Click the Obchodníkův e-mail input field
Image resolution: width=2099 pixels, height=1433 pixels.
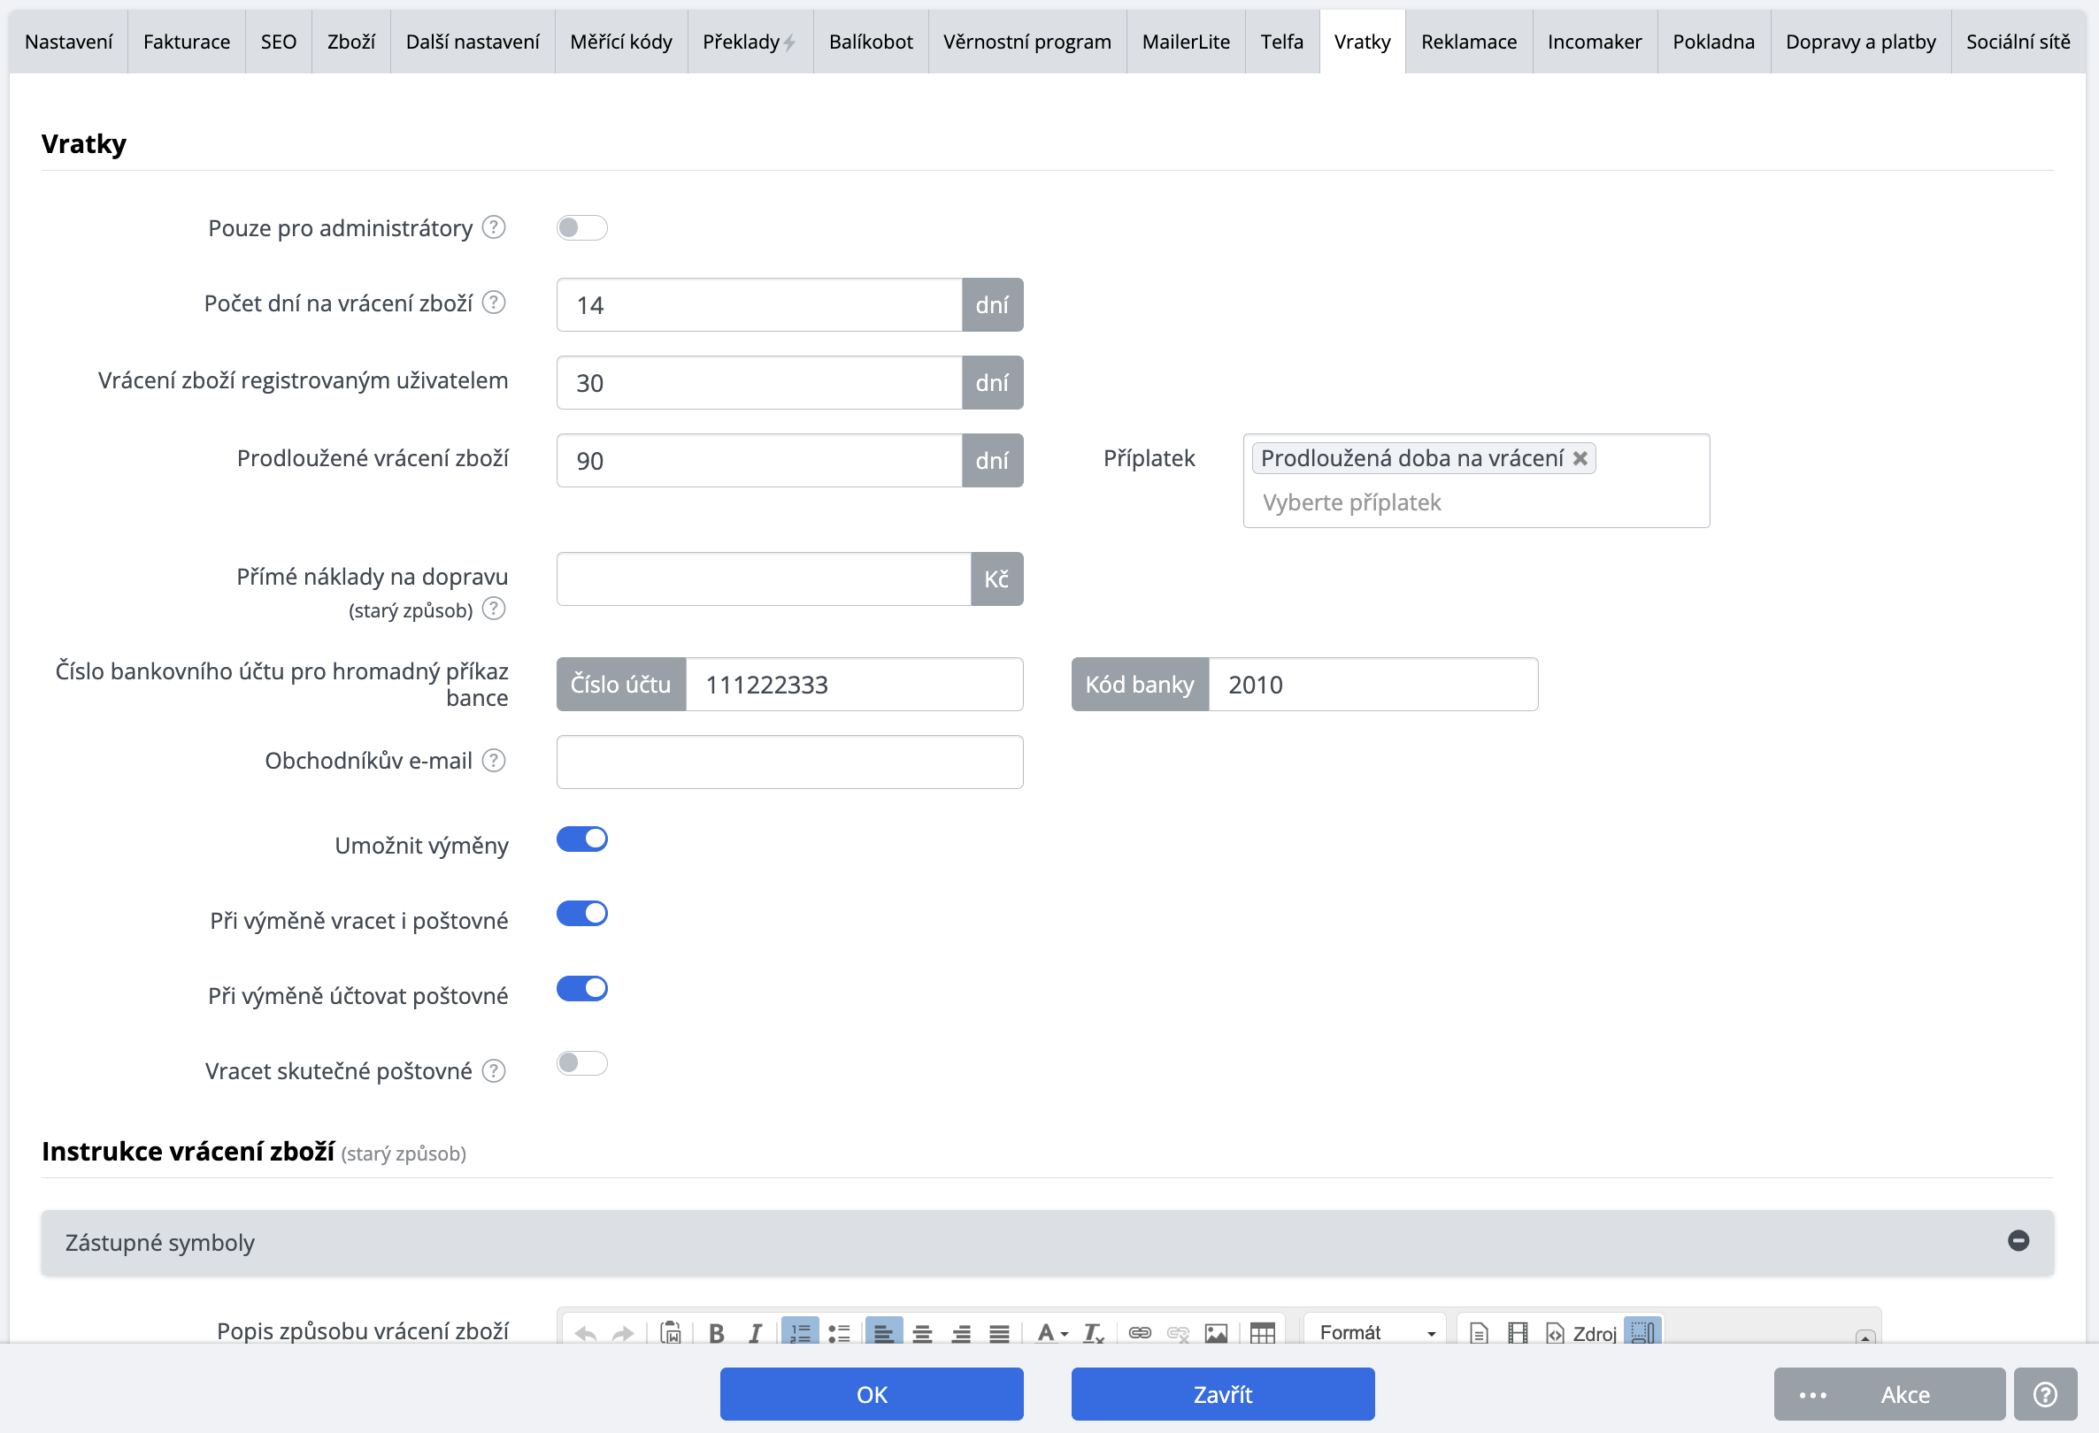coord(789,762)
